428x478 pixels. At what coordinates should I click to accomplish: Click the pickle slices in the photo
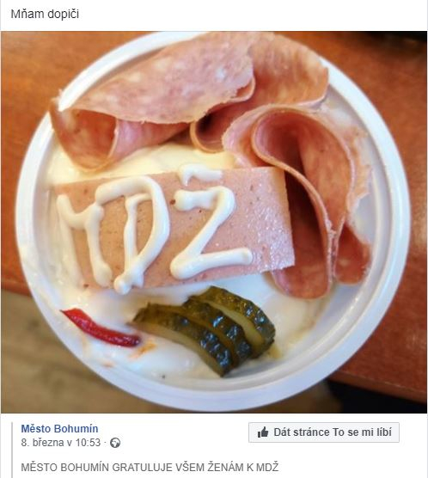point(205,329)
